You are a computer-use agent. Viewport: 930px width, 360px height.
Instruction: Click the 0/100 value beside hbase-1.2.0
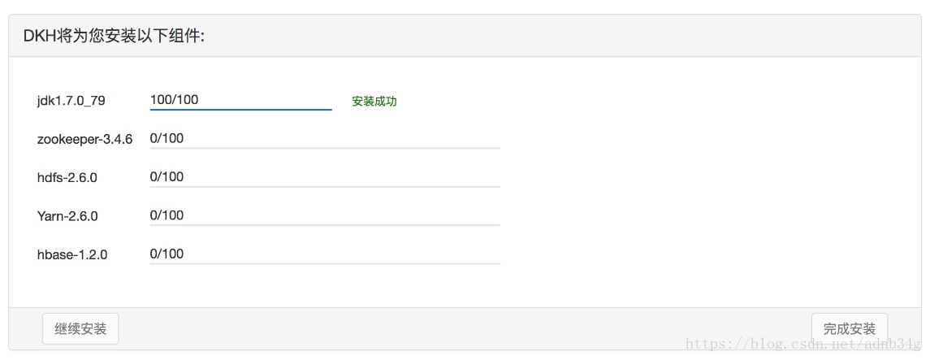[167, 254]
